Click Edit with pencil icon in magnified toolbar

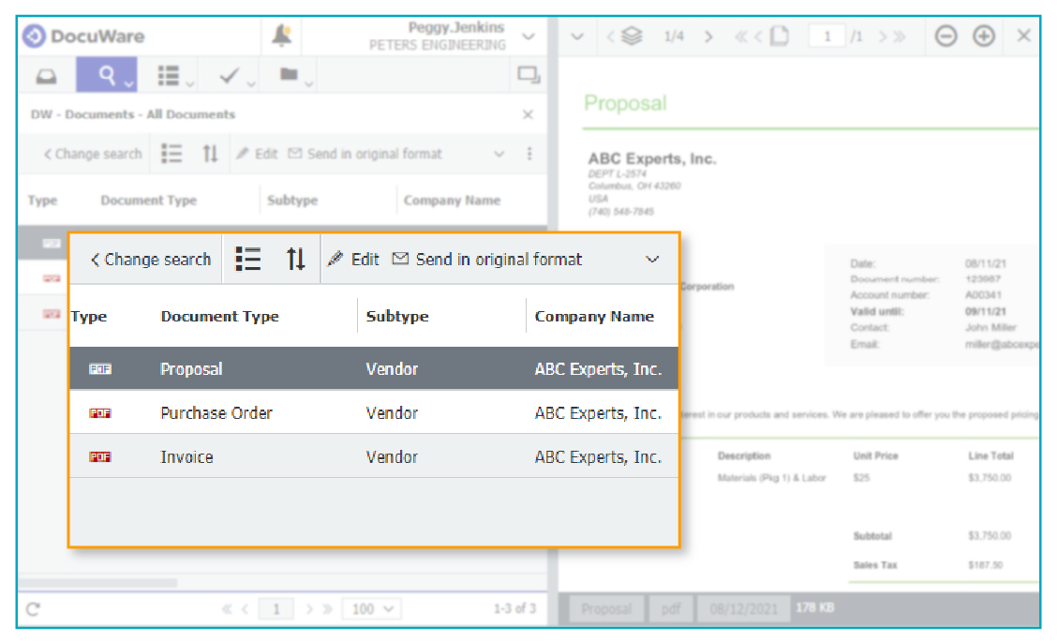[353, 260]
